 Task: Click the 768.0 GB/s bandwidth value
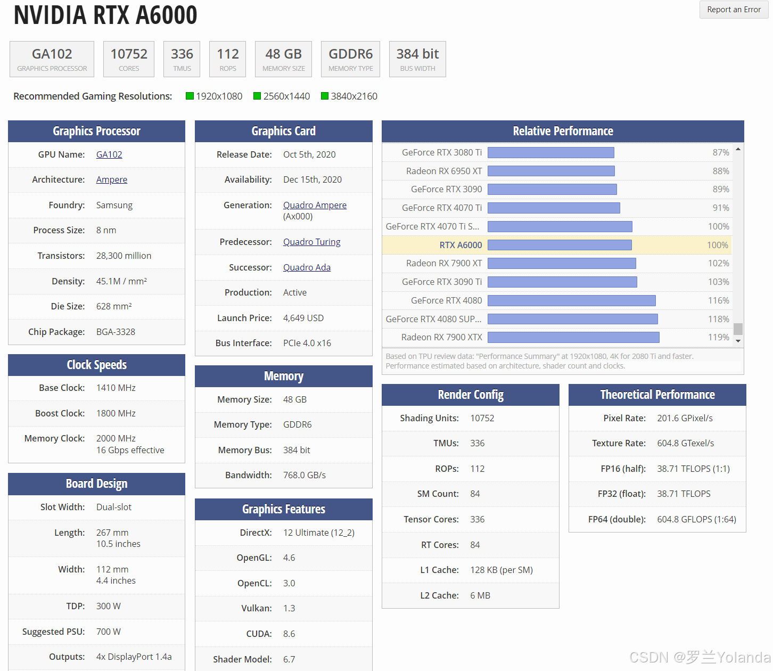[x=305, y=475]
